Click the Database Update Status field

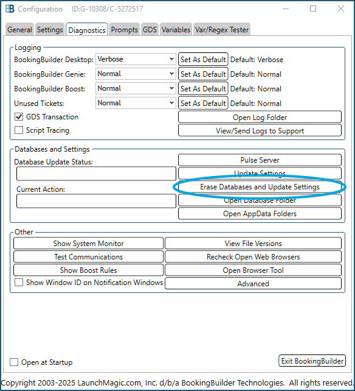coord(96,174)
